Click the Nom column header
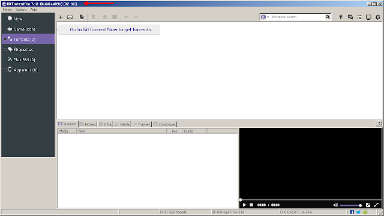 [x=122, y=131]
